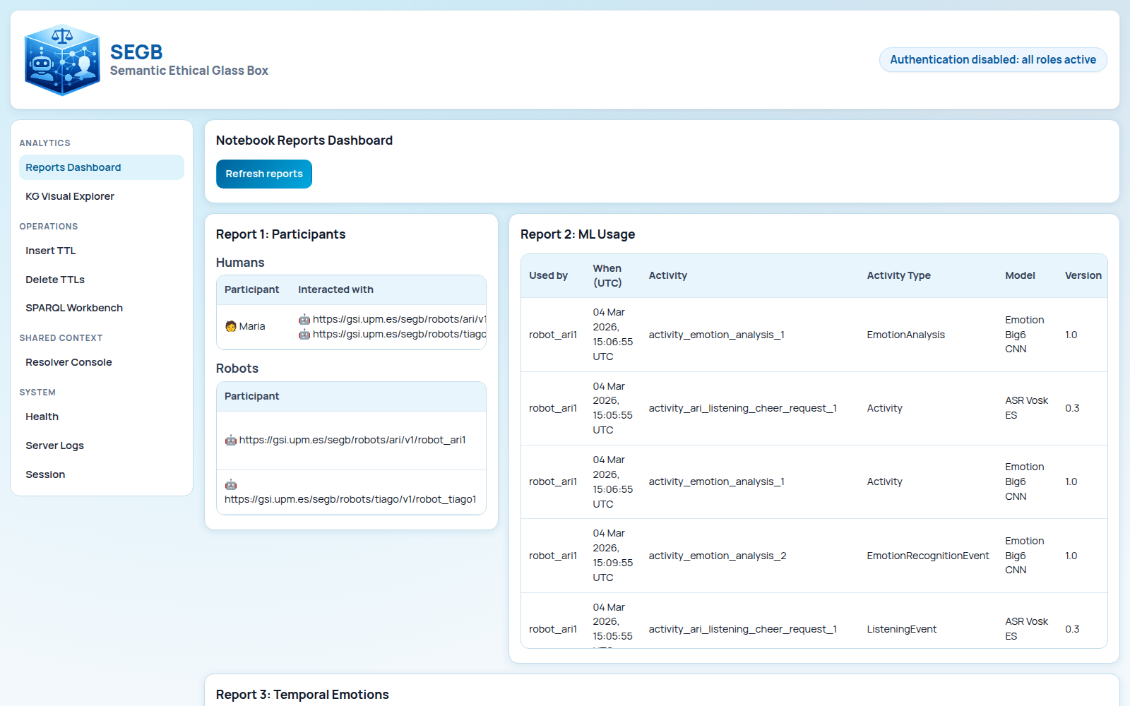
Task: Click robot icon beside robots/ari link in Humans
Action: 304,319
